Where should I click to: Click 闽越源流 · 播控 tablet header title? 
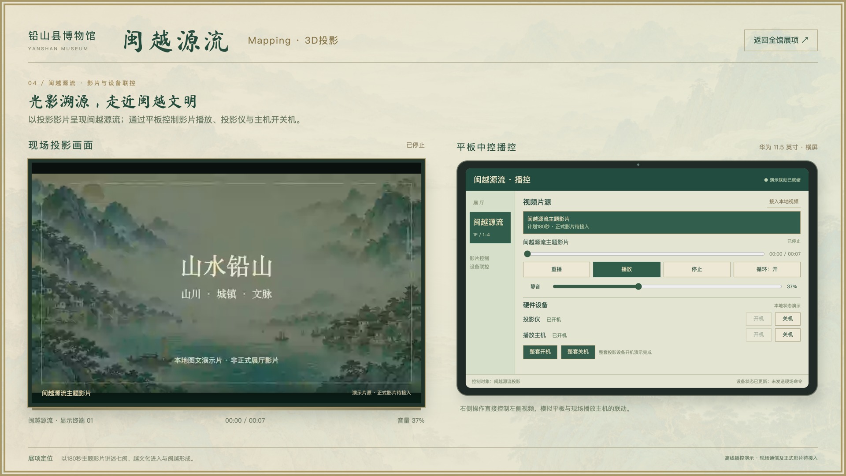click(502, 180)
